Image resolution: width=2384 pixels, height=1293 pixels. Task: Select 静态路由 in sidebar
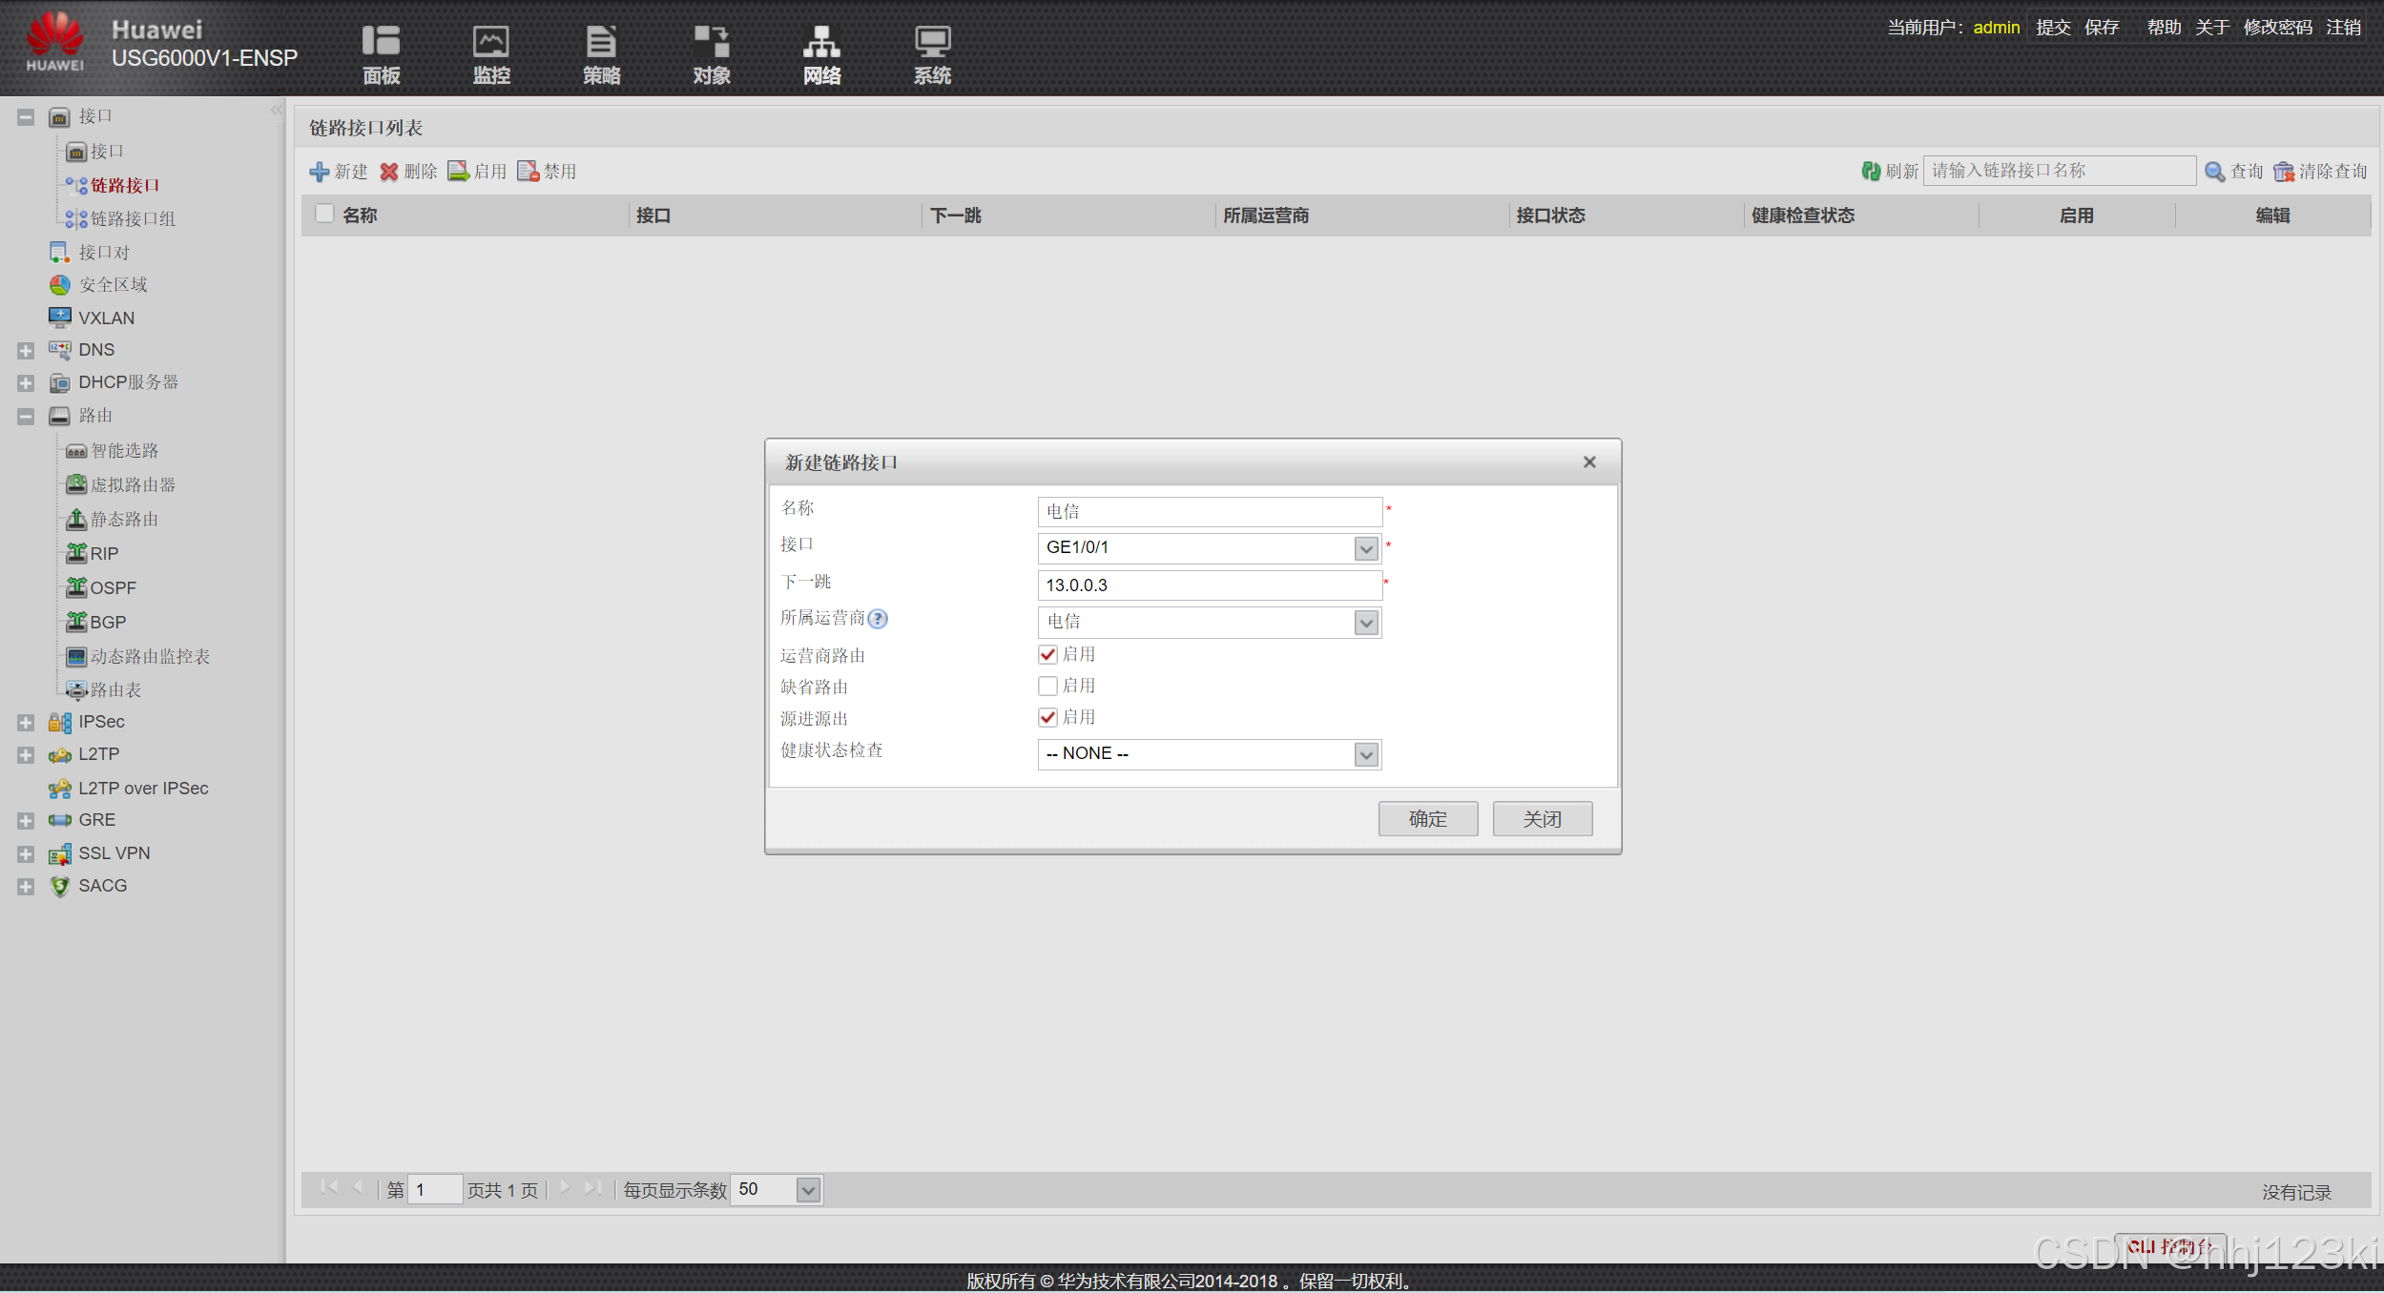[124, 520]
